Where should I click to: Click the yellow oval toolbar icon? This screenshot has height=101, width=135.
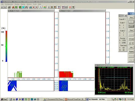52,7
